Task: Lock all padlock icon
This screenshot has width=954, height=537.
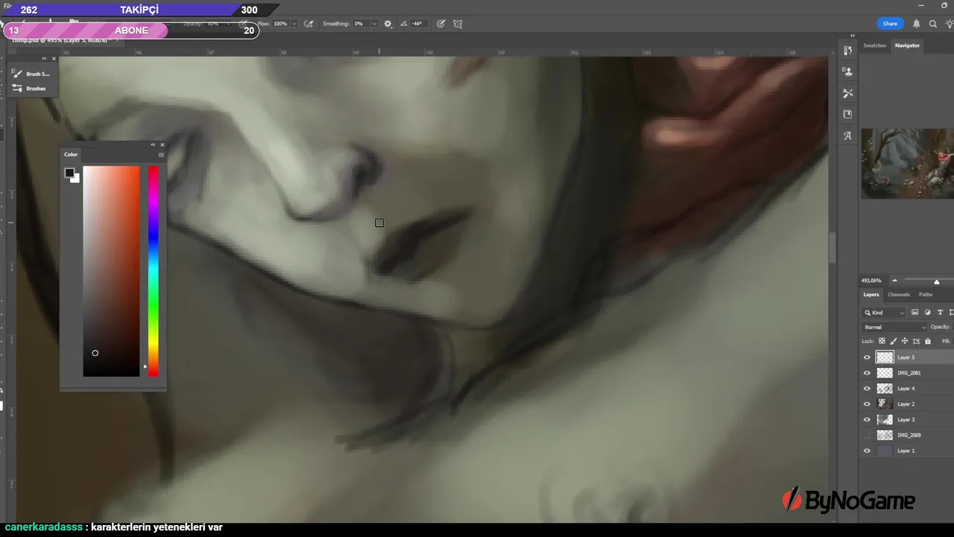Action: point(927,341)
